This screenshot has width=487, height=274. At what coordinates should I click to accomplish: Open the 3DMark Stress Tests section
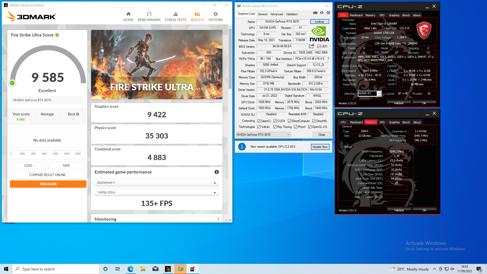[176, 17]
